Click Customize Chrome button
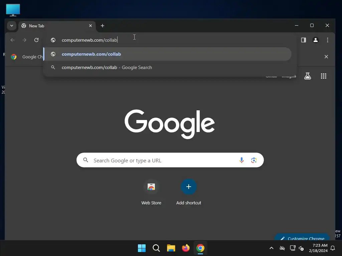342x256 pixels. pyautogui.click(x=302, y=237)
